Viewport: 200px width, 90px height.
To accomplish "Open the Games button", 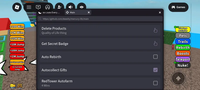I will [x=178, y=7].
